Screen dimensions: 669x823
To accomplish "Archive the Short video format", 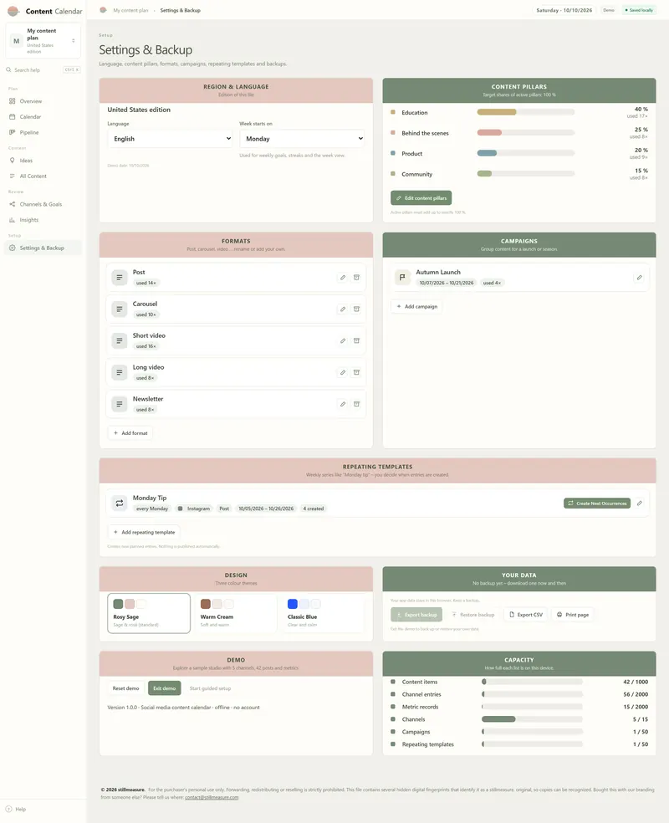I will click(x=356, y=340).
